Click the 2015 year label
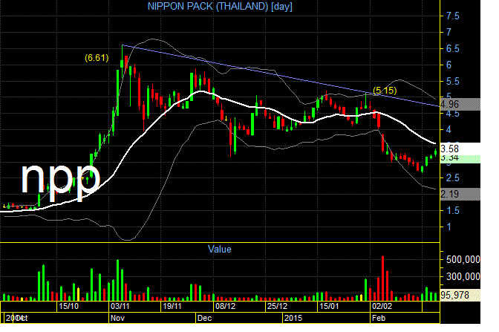This screenshot has height=332, width=499. (x=293, y=319)
